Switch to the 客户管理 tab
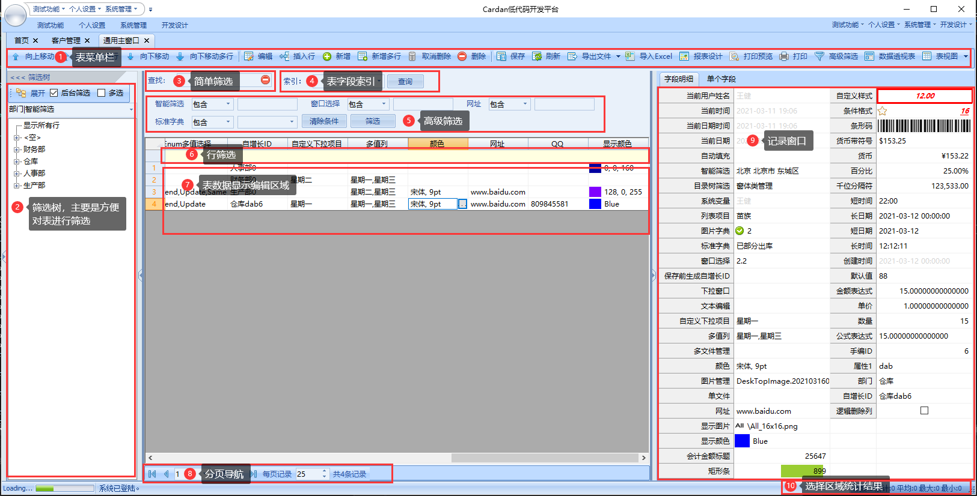 click(x=66, y=40)
